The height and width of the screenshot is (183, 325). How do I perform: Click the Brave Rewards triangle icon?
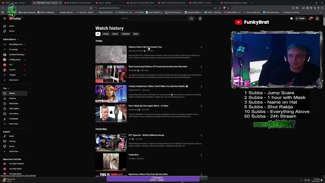click(x=228, y=8)
